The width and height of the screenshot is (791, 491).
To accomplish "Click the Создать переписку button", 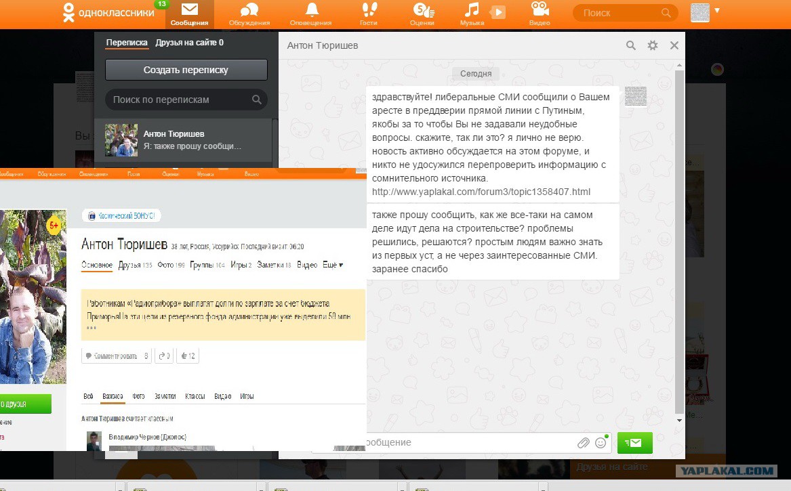I will click(186, 70).
